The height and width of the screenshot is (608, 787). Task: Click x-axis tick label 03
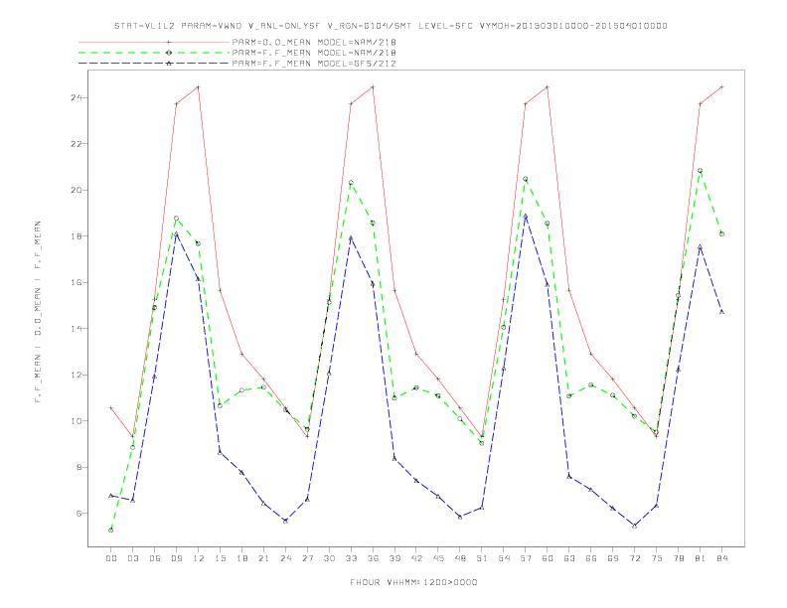(x=132, y=558)
